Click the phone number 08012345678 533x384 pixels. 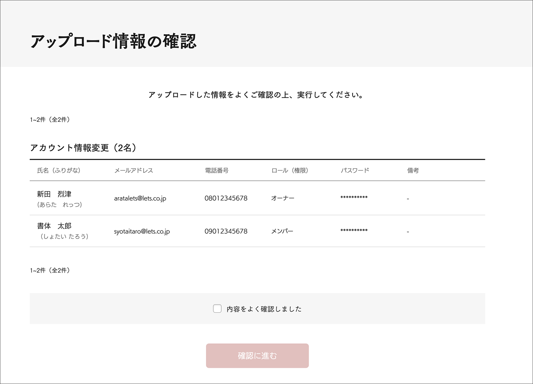[x=226, y=198]
